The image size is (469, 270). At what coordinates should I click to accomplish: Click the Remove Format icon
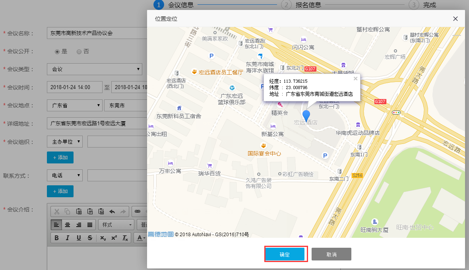click(x=125, y=238)
